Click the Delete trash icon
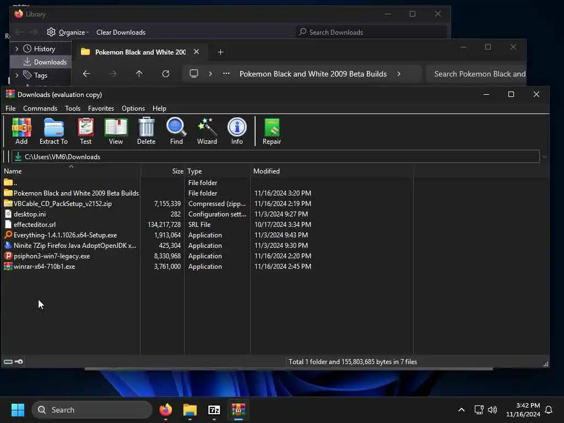Image resolution: width=564 pixels, height=423 pixels. click(147, 131)
